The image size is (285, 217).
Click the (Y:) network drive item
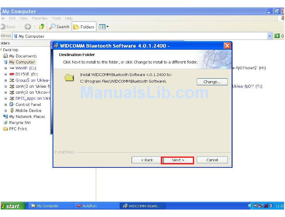coord(247,86)
